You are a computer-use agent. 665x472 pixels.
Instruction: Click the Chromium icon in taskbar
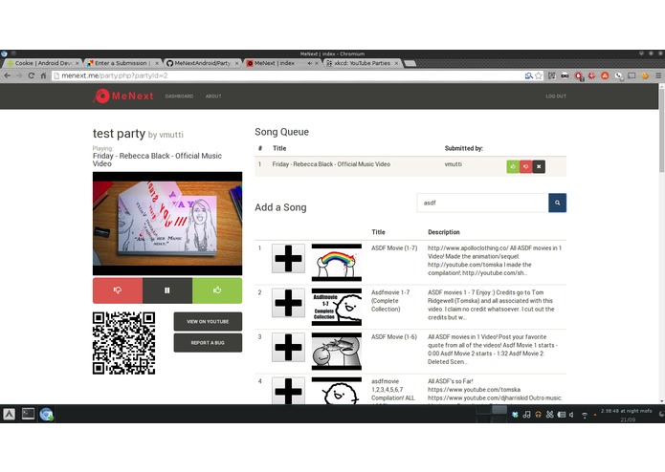[46, 414]
